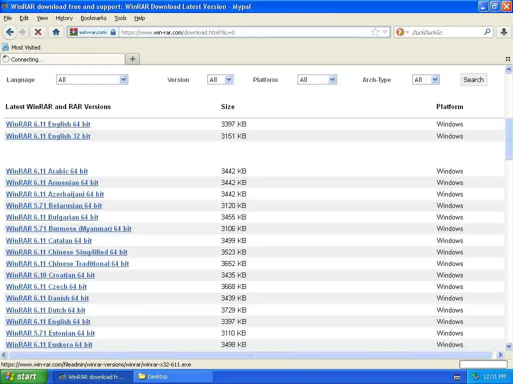The height and width of the screenshot is (384, 513).
Task: Click the Search button
Action: (x=473, y=79)
